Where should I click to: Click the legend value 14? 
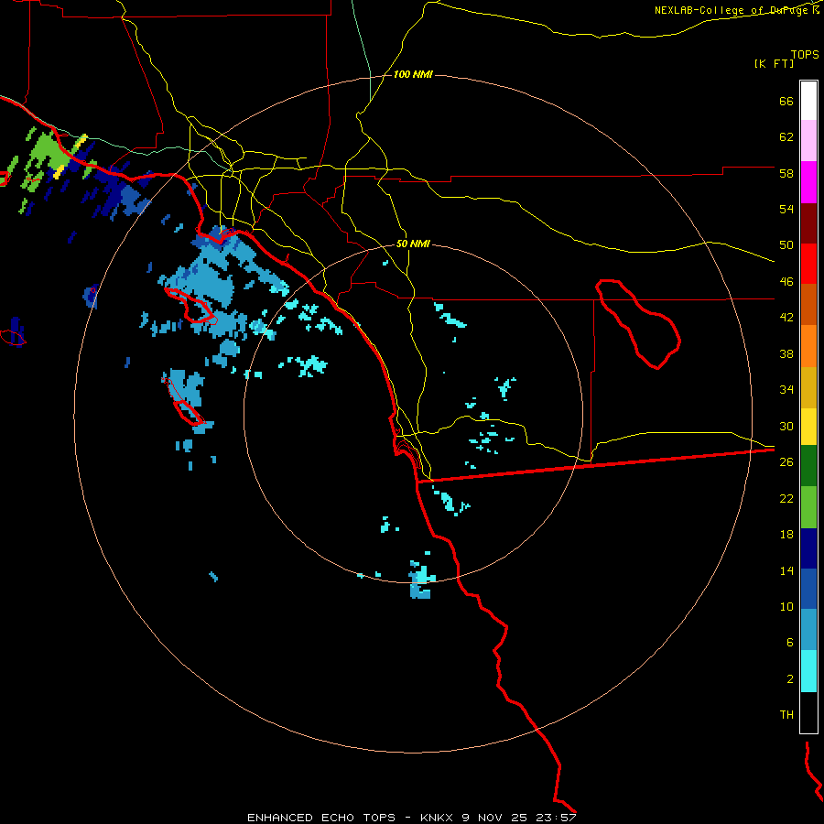[x=786, y=570]
